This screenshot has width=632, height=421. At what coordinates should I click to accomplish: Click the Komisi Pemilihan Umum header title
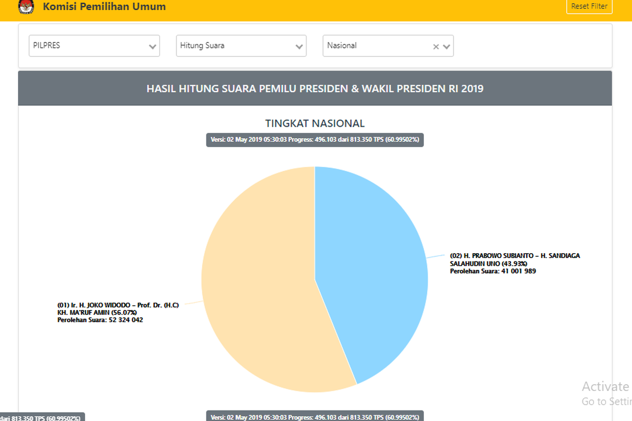(x=105, y=7)
